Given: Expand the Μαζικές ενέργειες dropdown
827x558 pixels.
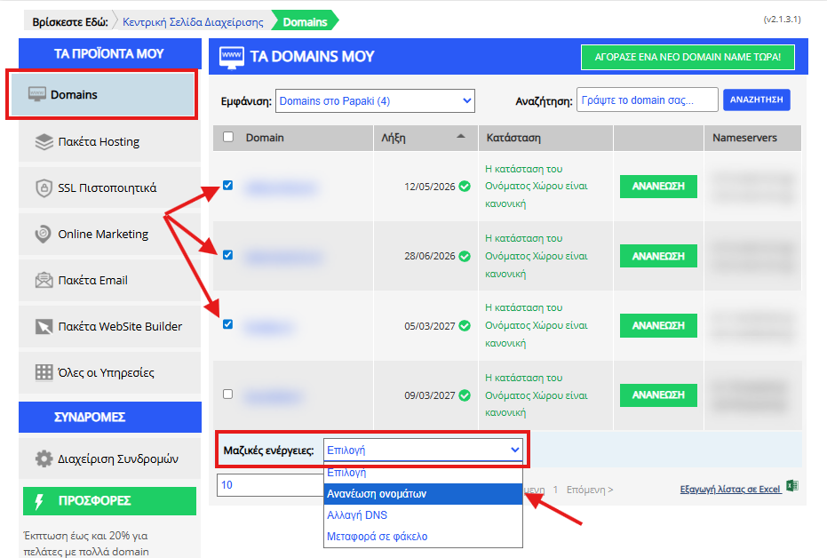Looking at the screenshot, I should pos(424,450).
